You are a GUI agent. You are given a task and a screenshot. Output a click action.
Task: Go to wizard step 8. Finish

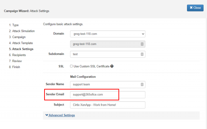click(x=14, y=67)
